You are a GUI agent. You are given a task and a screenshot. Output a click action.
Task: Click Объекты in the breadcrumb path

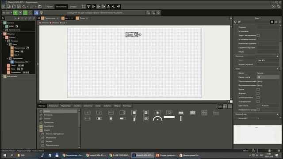(45, 23)
